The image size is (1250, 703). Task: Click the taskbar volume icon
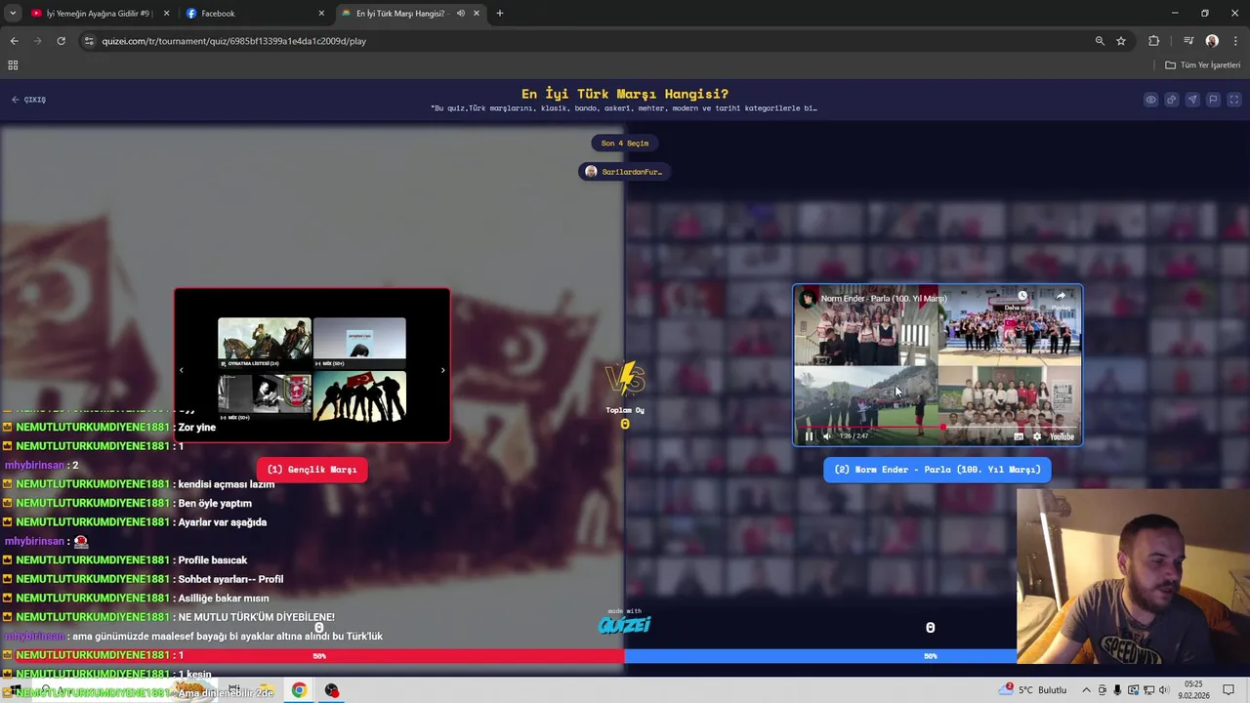(1164, 690)
